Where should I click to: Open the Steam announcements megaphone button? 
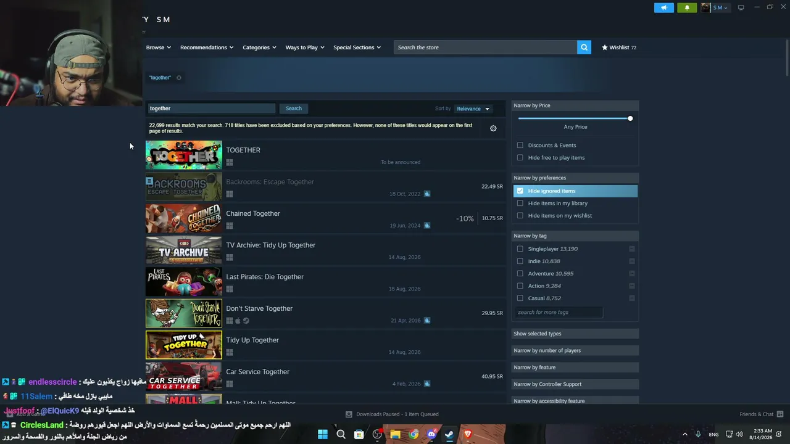click(664, 7)
